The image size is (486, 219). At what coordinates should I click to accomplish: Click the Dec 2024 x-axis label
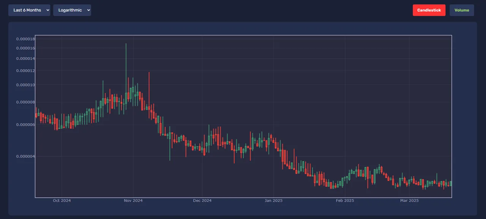coord(202,200)
